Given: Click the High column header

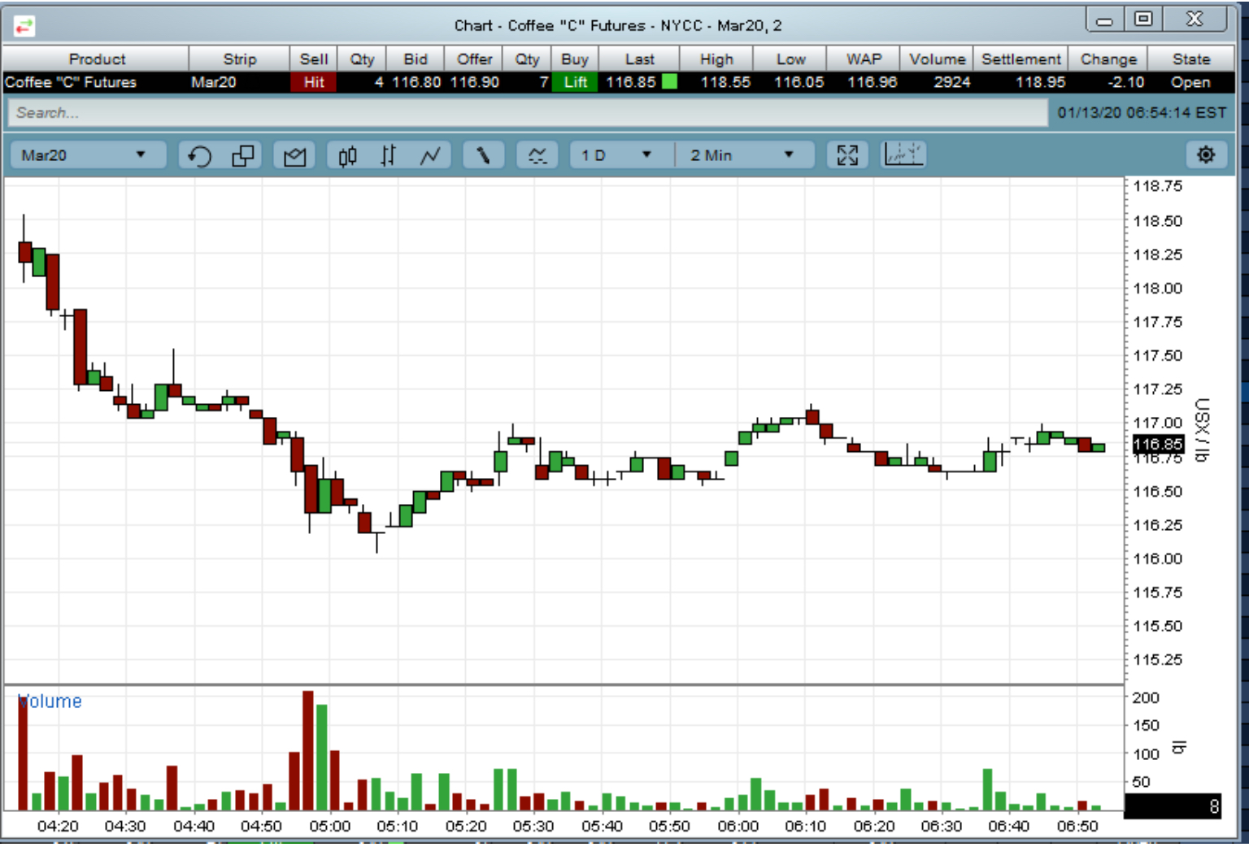Looking at the screenshot, I should coord(716,59).
